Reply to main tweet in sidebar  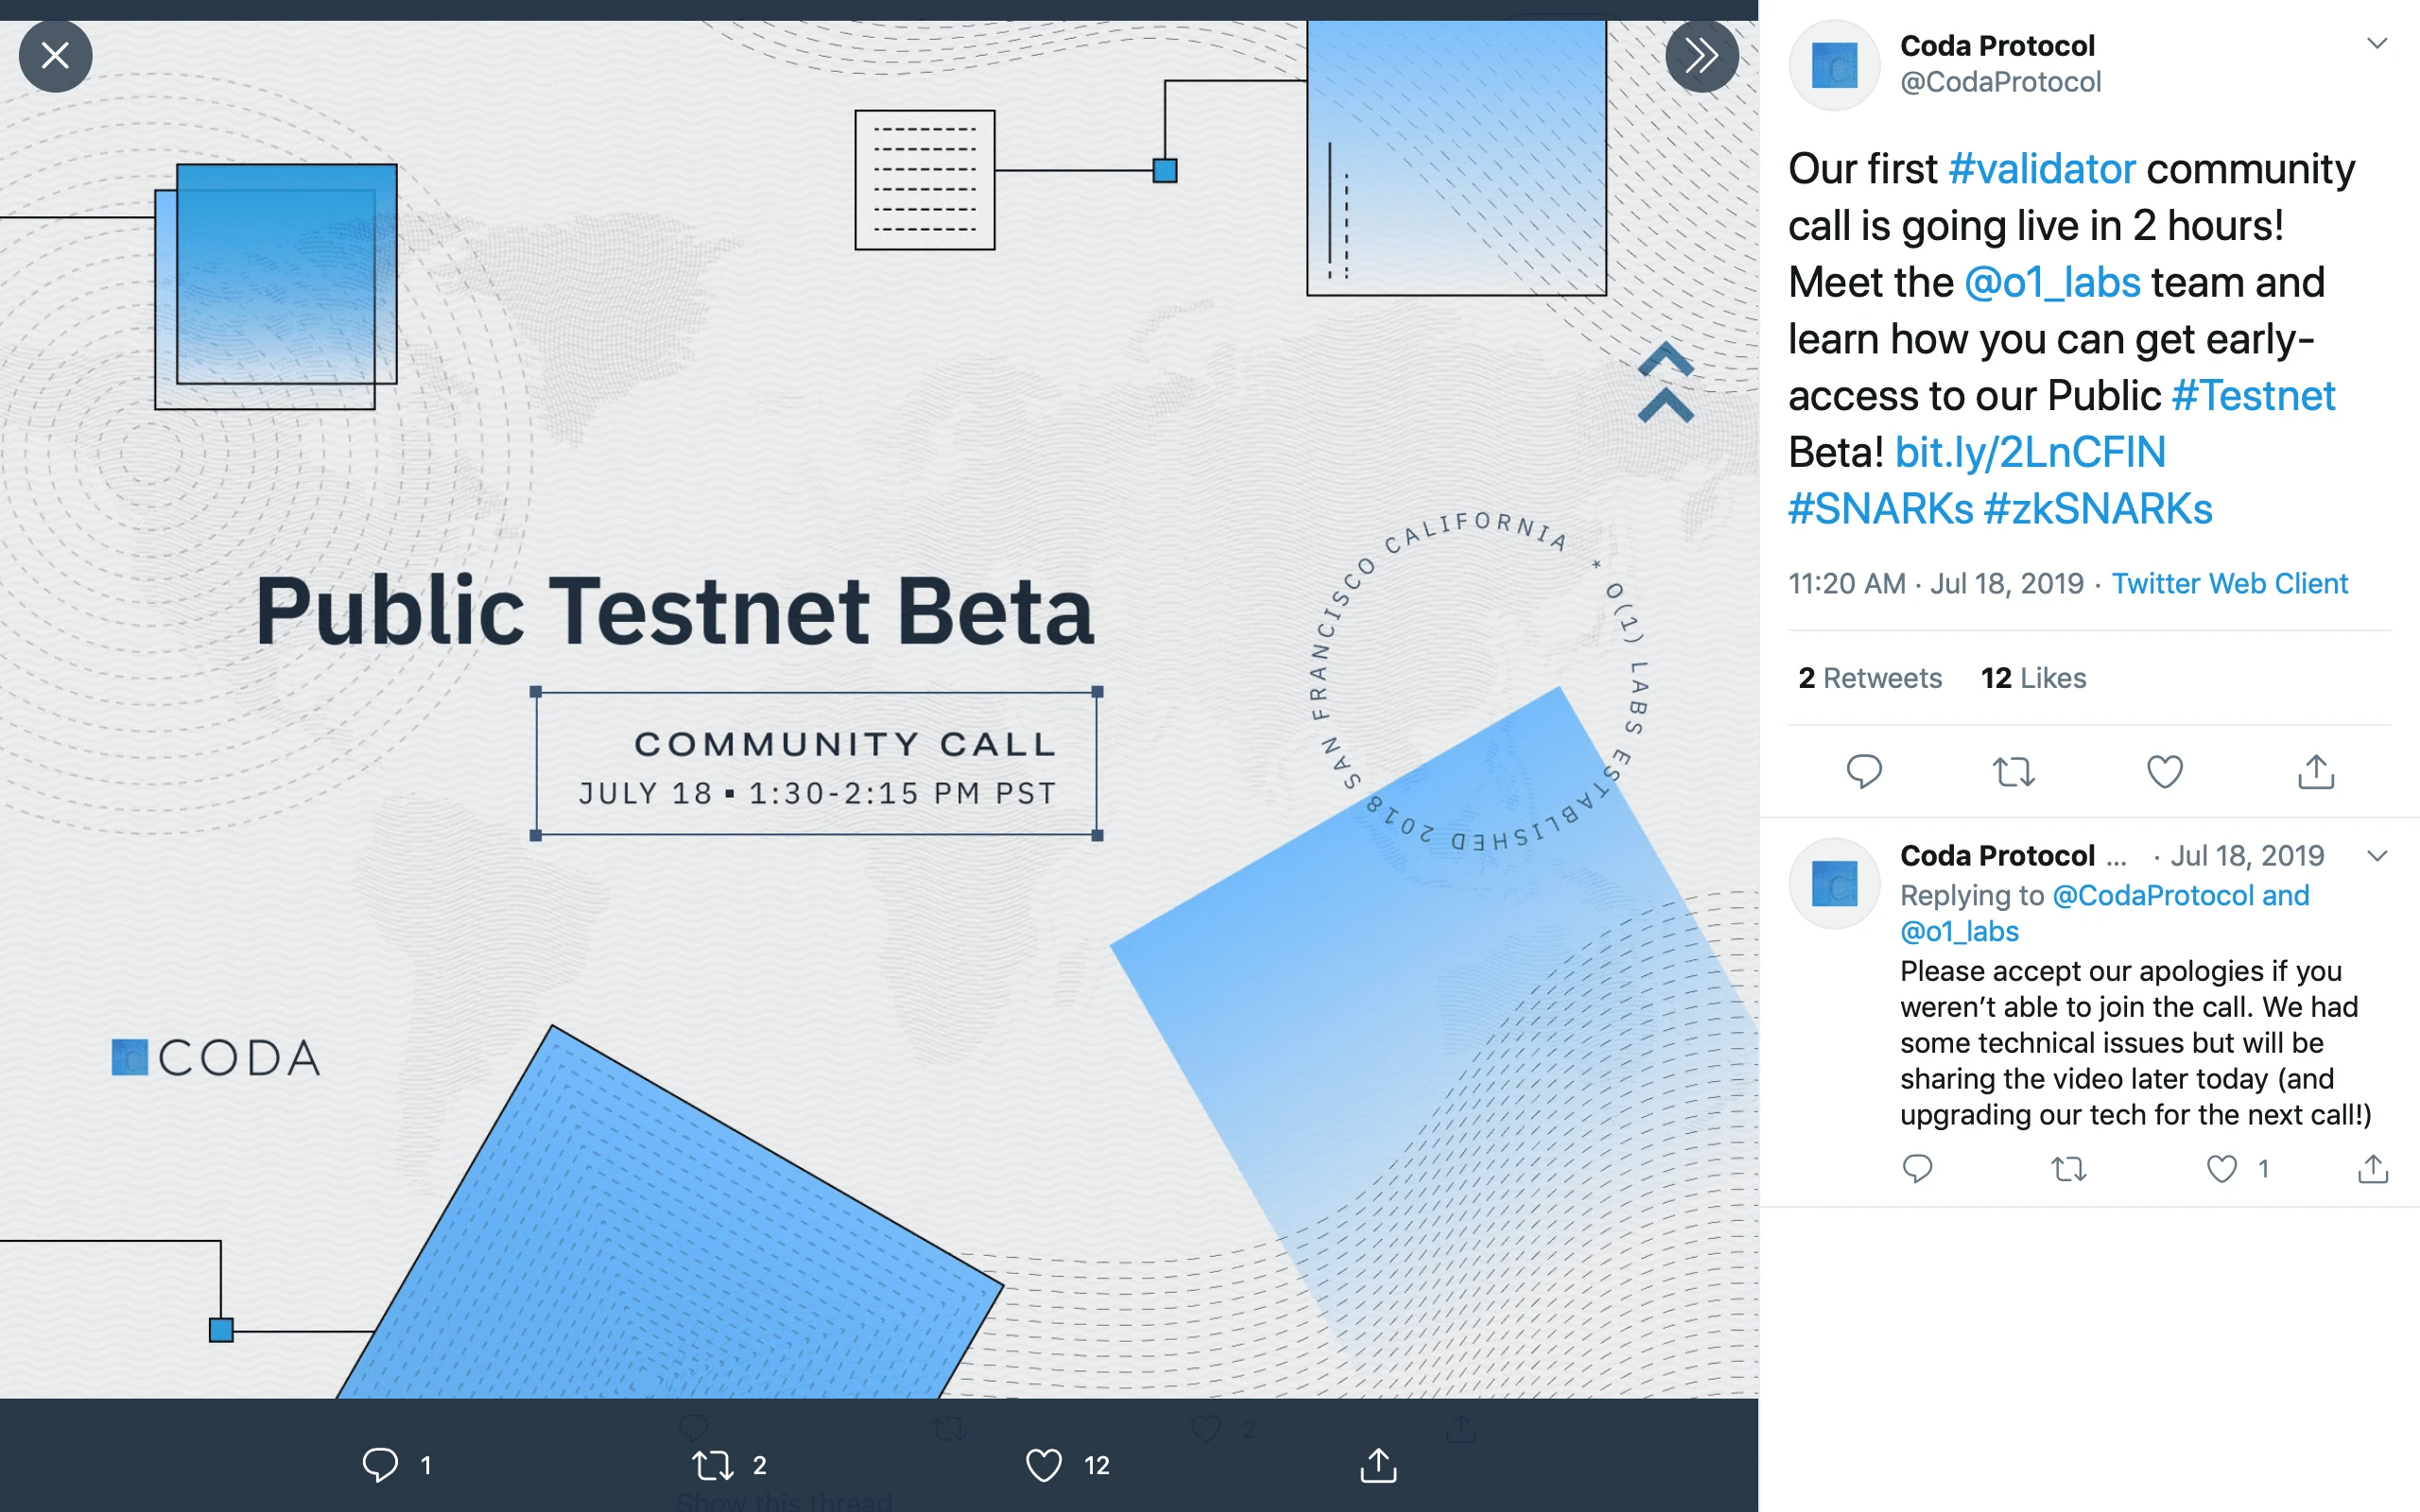[x=1864, y=772]
